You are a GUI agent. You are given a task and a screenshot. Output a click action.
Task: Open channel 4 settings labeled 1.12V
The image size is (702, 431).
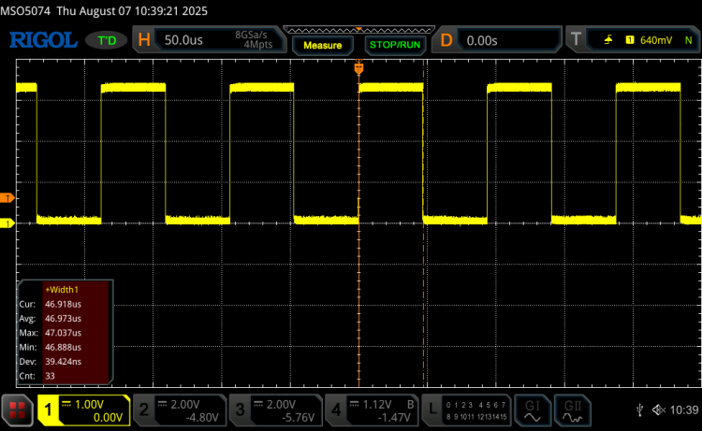pyautogui.click(x=372, y=409)
